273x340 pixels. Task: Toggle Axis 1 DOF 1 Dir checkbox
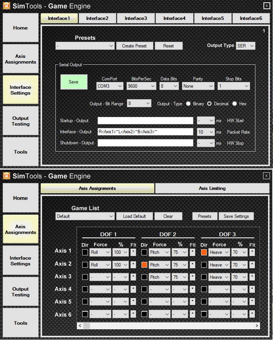(85, 252)
